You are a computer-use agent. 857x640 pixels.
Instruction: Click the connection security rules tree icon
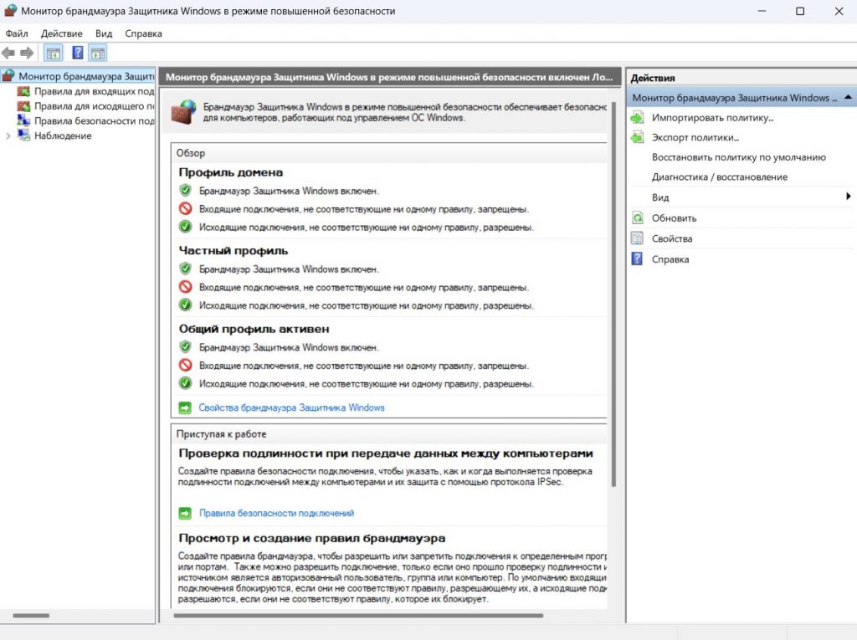(23, 121)
